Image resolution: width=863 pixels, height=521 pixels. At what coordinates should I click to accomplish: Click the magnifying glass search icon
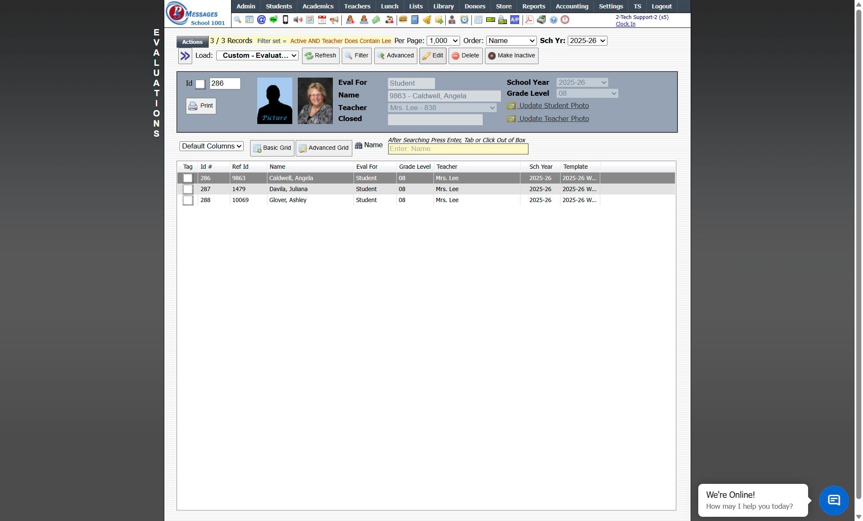pyautogui.click(x=237, y=20)
